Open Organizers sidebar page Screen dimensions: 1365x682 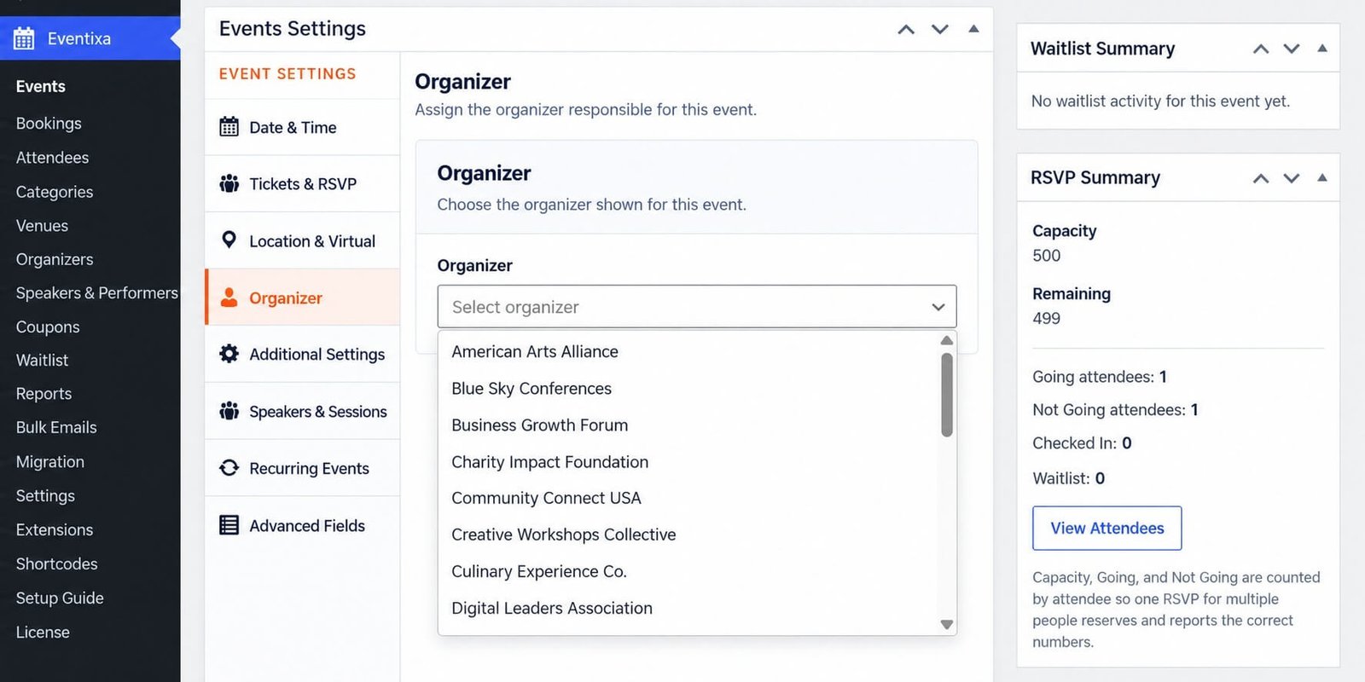click(55, 259)
